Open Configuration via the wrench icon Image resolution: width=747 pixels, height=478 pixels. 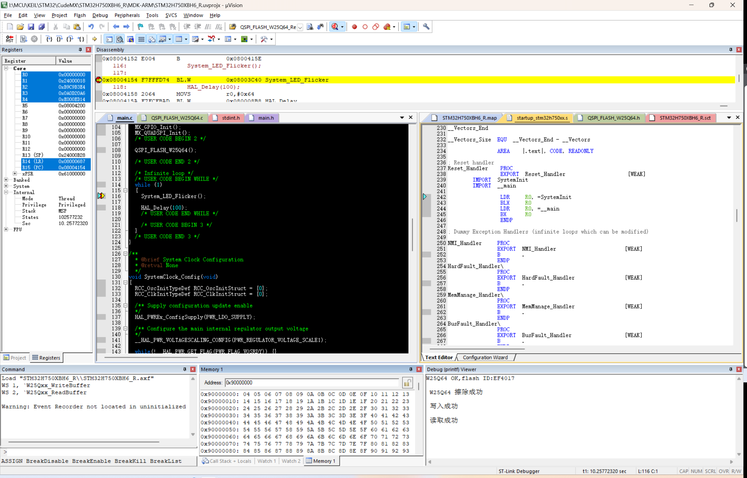coord(426,27)
